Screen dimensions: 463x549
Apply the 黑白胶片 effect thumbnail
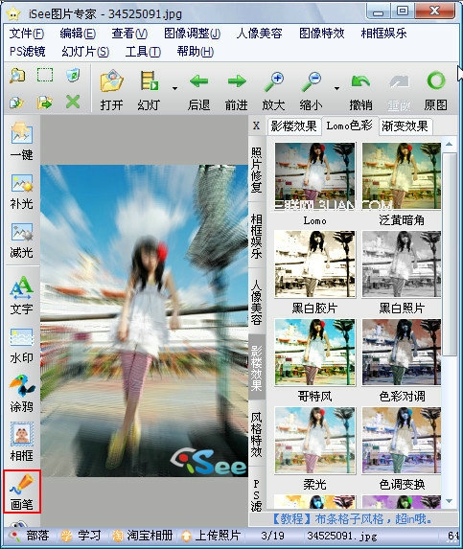[x=314, y=264]
